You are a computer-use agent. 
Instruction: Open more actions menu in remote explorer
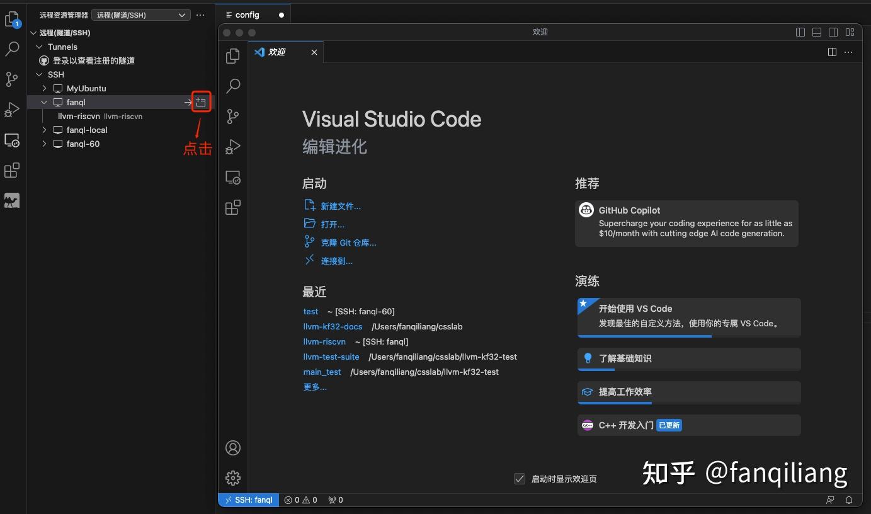pos(200,14)
